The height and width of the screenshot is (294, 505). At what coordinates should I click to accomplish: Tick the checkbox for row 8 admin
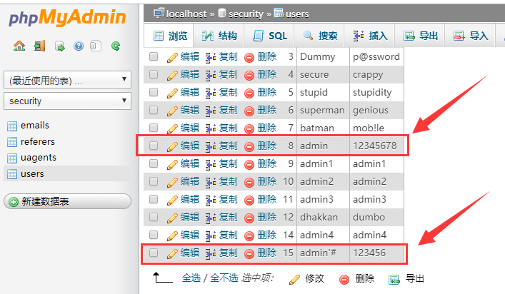(153, 146)
